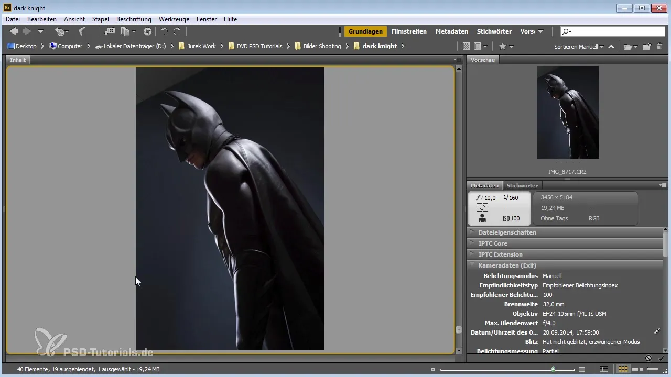Switch to Metadaten workspace
Image resolution: width=671 pixels, height=377 pixels.
pyautogui.click(x=452, y=31)
